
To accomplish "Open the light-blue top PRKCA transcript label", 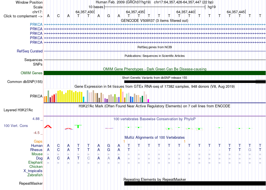I will click(36, 24).
